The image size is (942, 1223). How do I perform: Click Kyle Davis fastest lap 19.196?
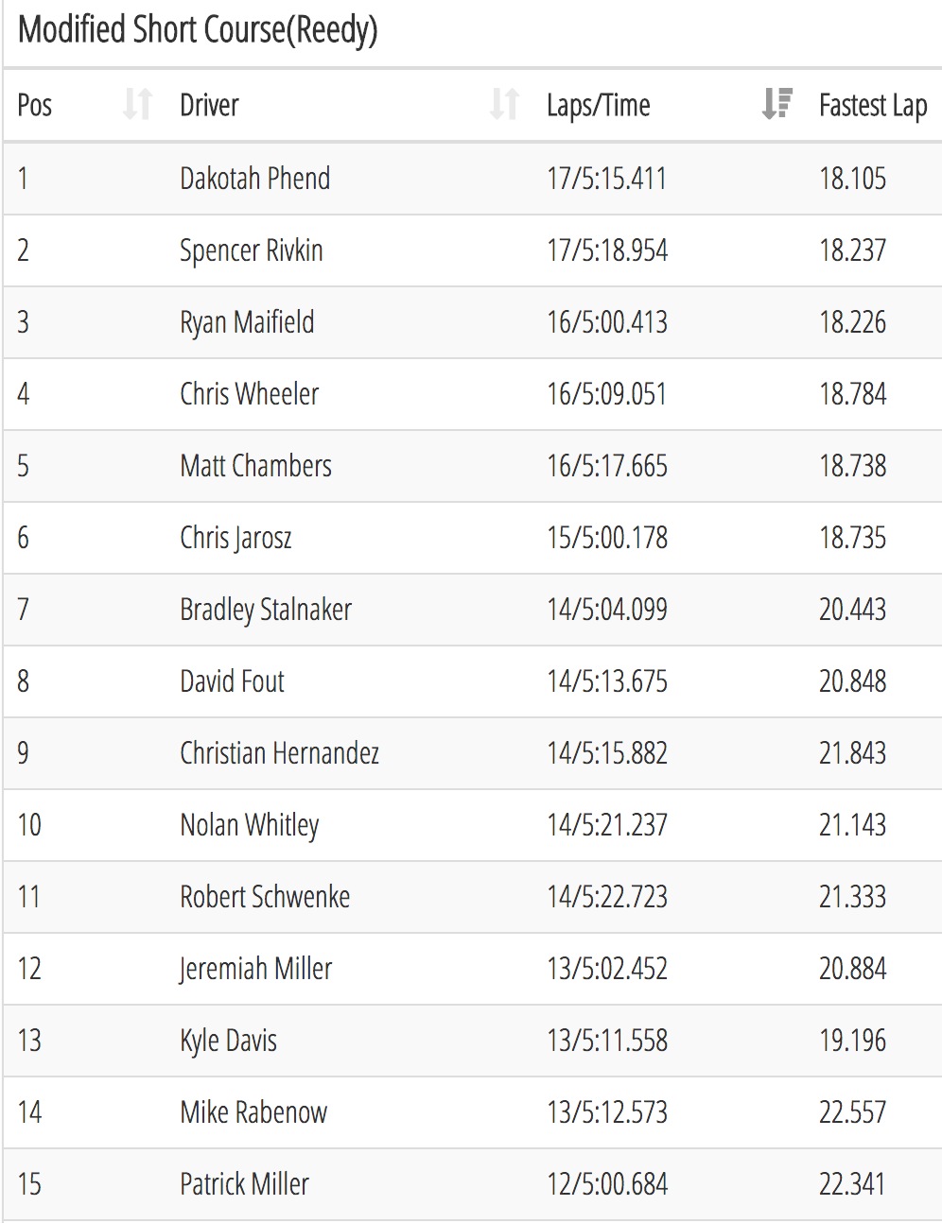(x=852, y=1041)
